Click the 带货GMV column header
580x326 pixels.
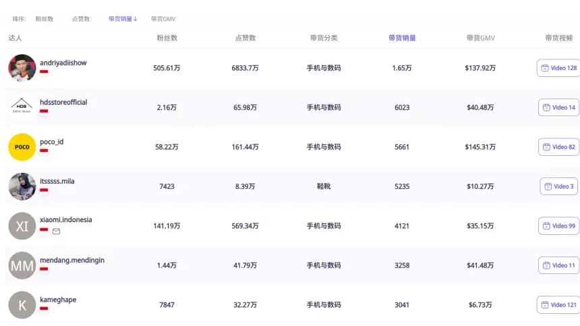pos(480,38)
